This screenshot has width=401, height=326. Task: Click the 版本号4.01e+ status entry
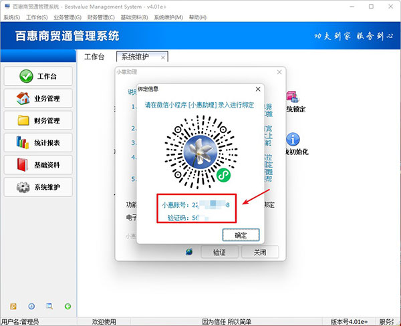click(350, 321)
